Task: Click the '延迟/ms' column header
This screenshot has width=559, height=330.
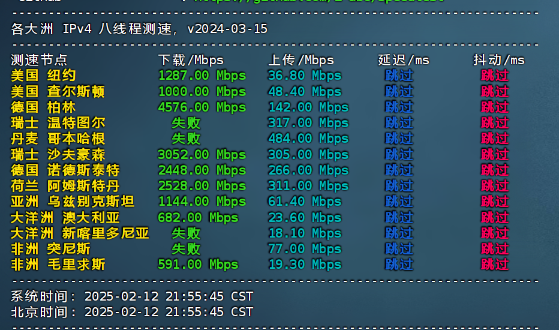Action: [x=404, y=60]
